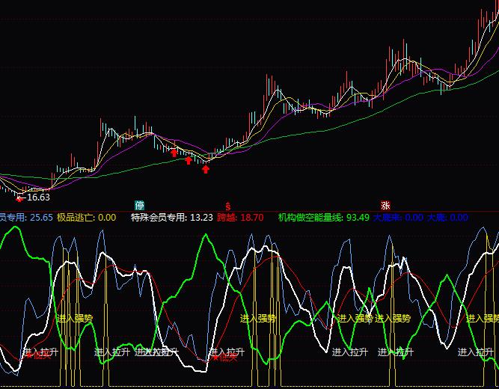Click the red 涨 marker icon
Image resolution: width=499 pixels, height=389 pixels.
point(385,205)
